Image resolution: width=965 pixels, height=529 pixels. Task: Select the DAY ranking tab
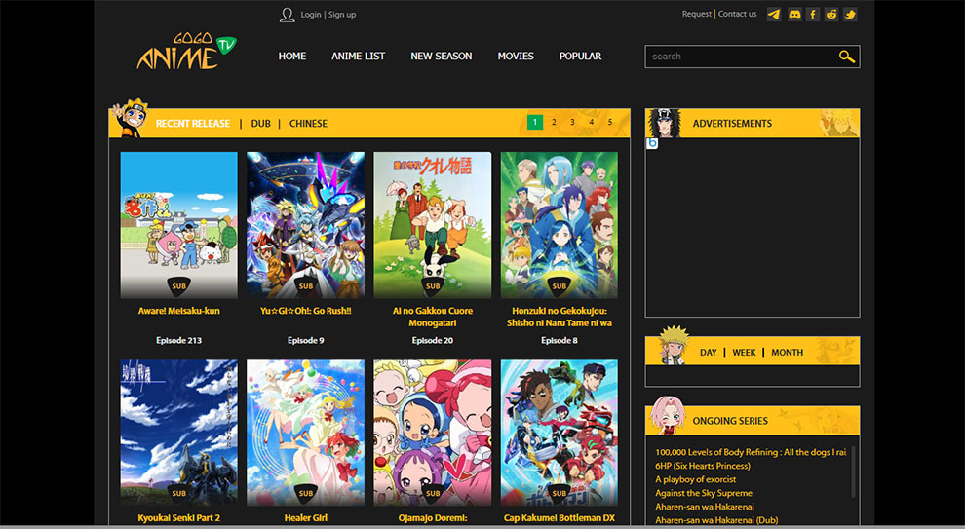pos(709,353)
